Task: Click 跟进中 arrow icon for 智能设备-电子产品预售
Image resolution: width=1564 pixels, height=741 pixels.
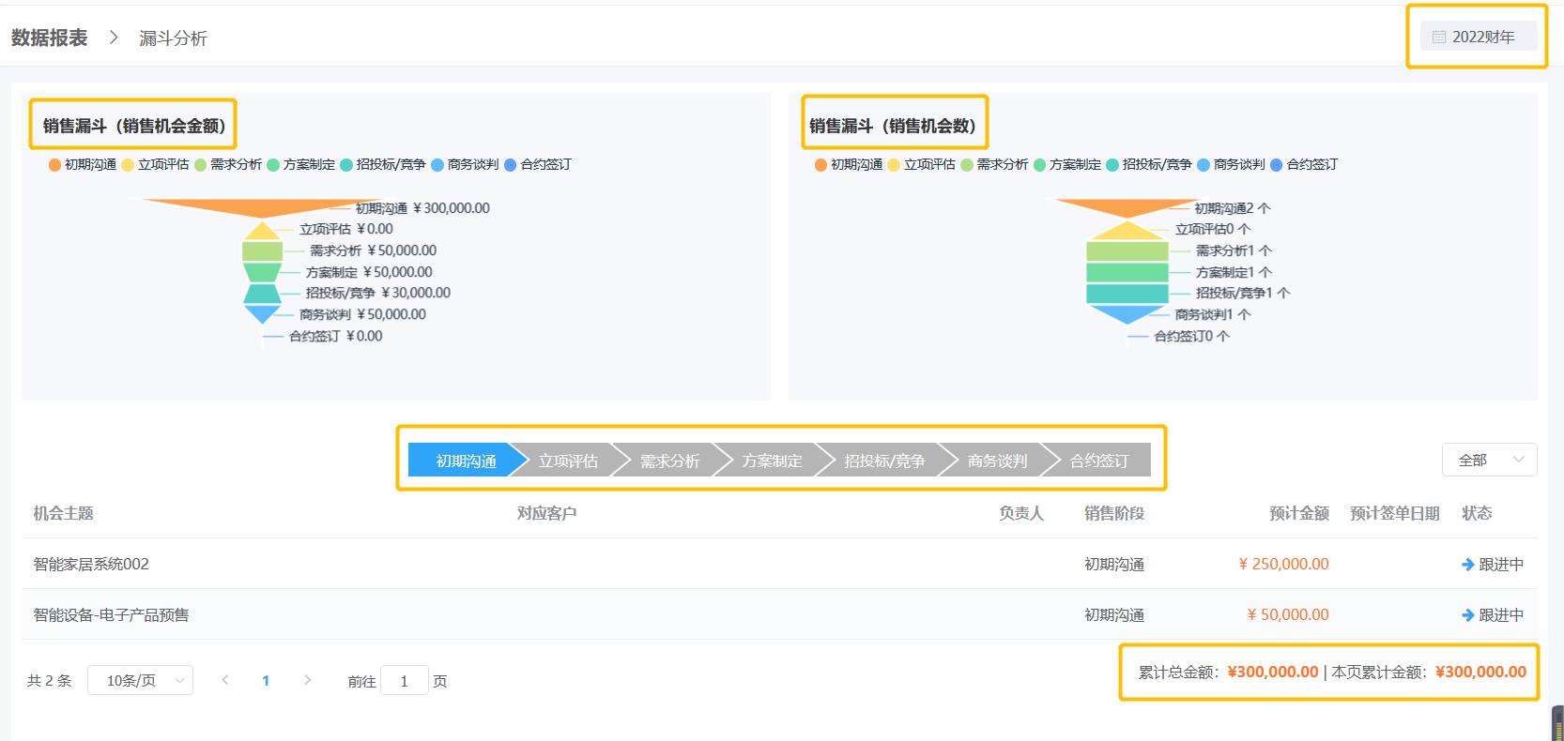Action: point(1468,615)
